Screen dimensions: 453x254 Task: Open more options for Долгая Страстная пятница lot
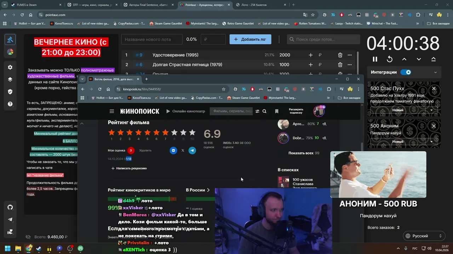pyautogui.click(x=350, y=65)
